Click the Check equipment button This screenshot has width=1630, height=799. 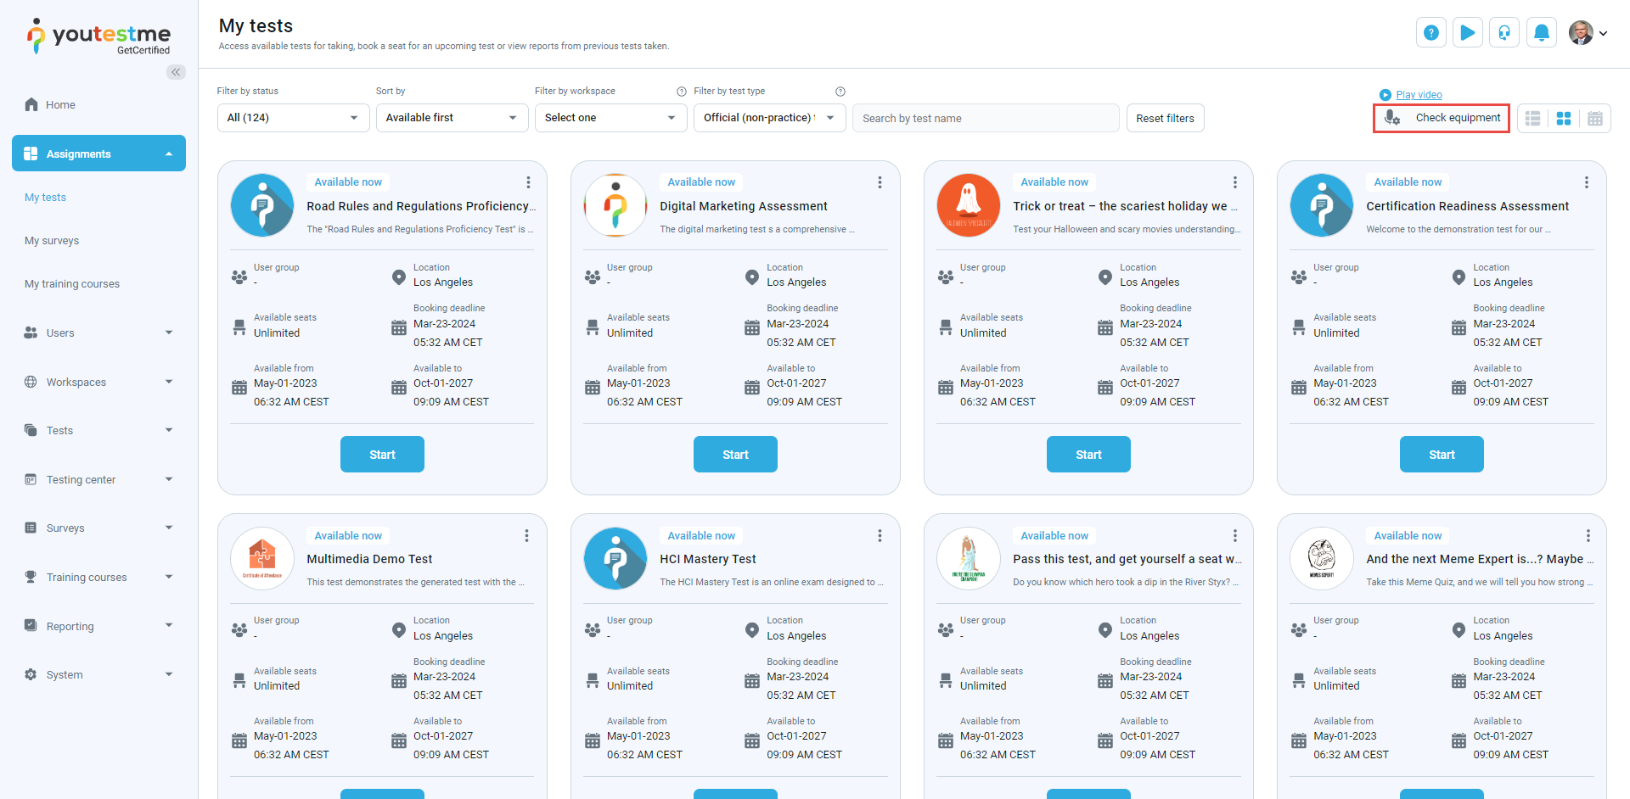[x=1441, y=118]
